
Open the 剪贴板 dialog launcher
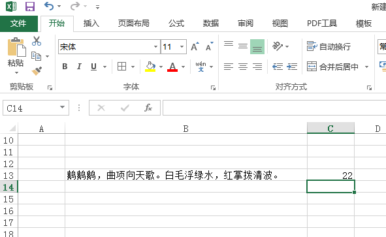(50, 88)
